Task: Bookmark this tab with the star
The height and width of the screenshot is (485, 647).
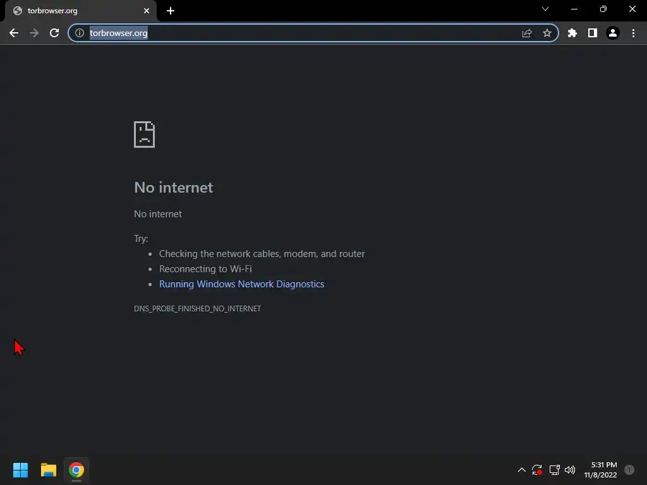Action: [547, 33]
